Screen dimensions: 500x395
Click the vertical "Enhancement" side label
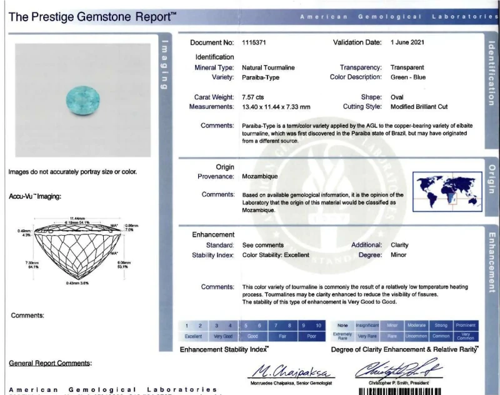click(492, 262)
